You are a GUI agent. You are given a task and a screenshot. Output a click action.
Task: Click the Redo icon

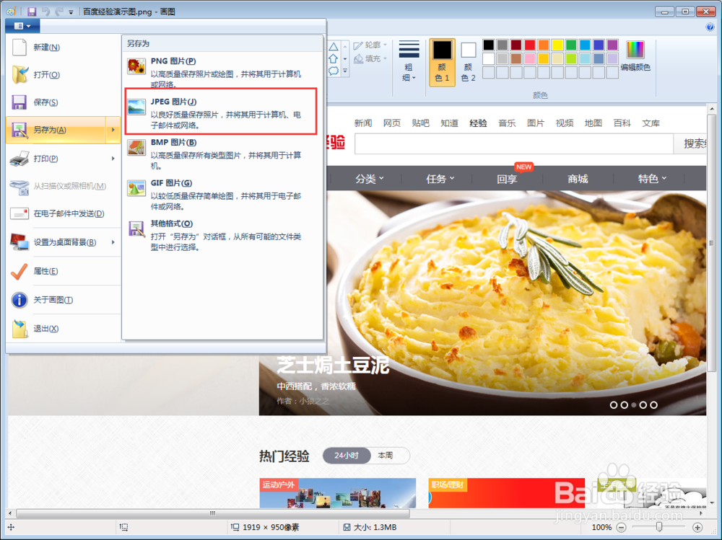[x=58, y=12]
